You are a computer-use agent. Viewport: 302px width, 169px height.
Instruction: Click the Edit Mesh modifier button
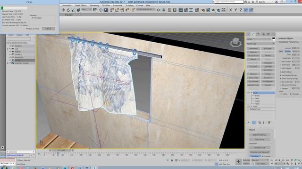pyautogui.click(x=268, y=49)
